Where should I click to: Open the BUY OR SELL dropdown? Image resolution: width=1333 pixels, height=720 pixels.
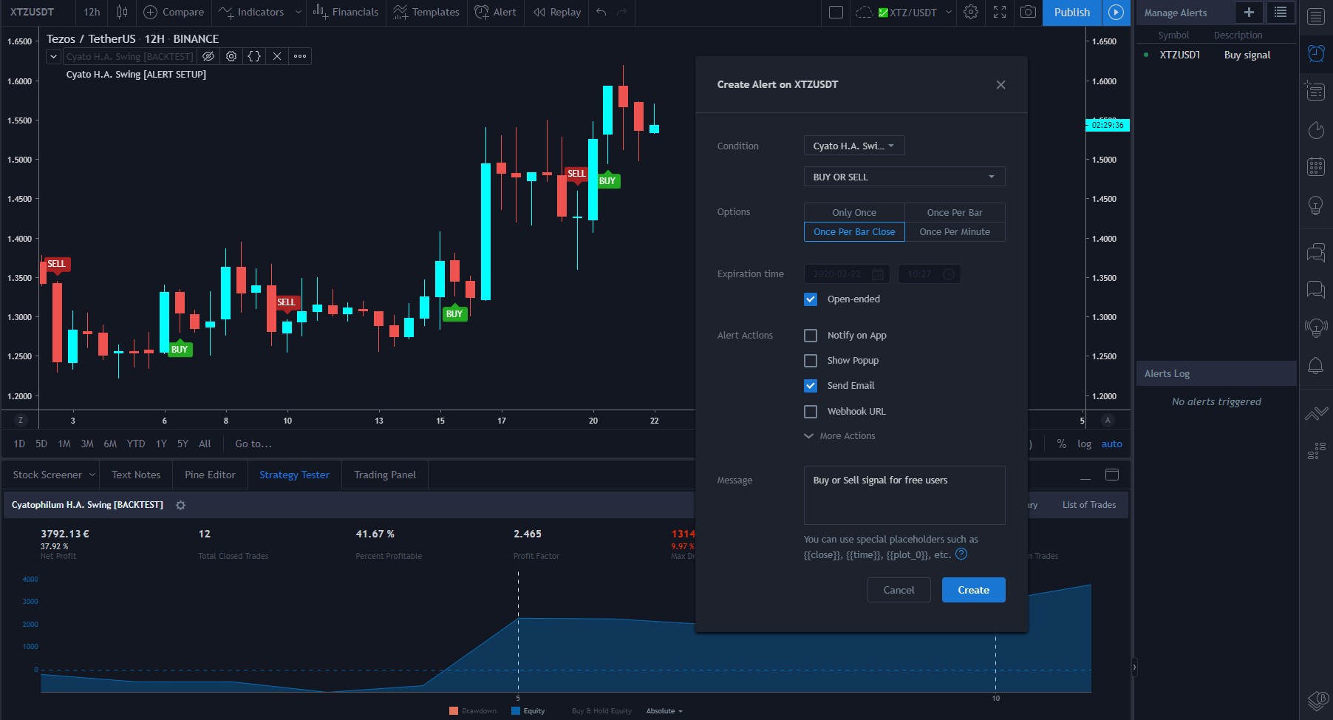pyautogui.click(x=904, y=177)
